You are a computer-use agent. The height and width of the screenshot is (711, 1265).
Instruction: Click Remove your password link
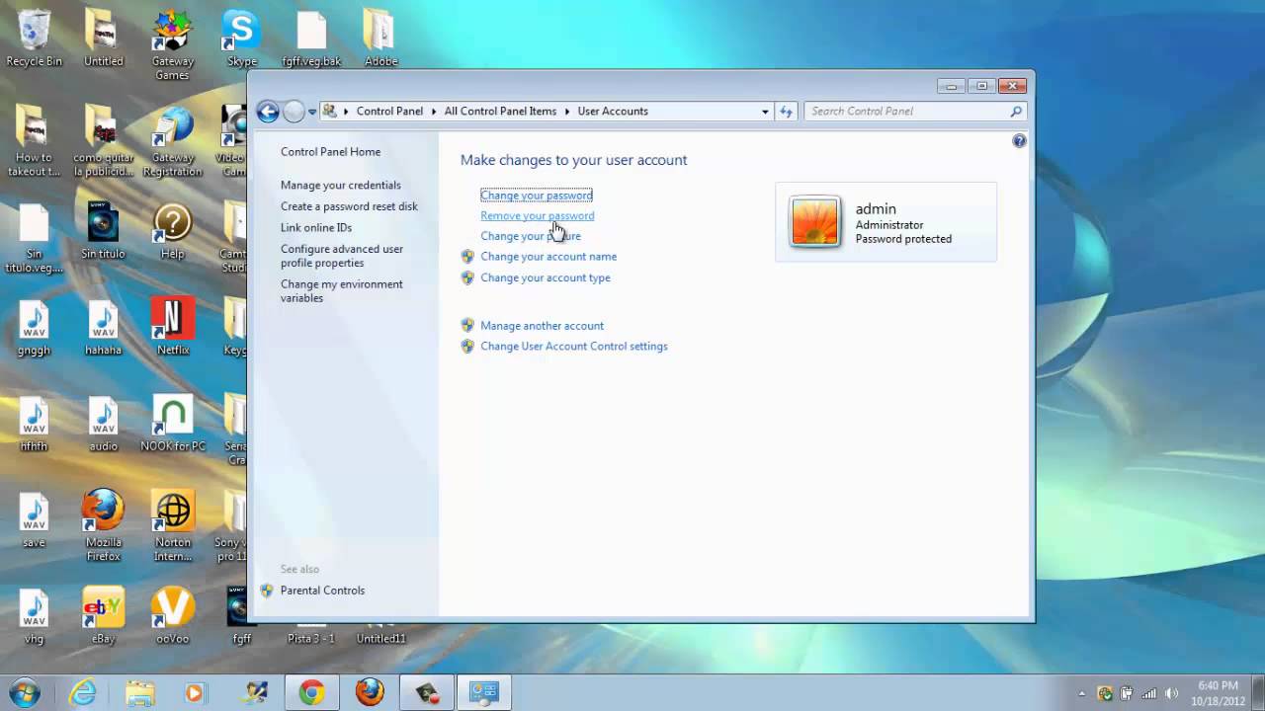538,216
